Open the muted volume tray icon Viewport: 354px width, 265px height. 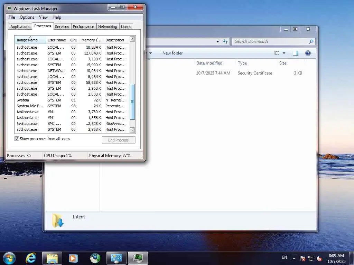(x=319, y=258)
